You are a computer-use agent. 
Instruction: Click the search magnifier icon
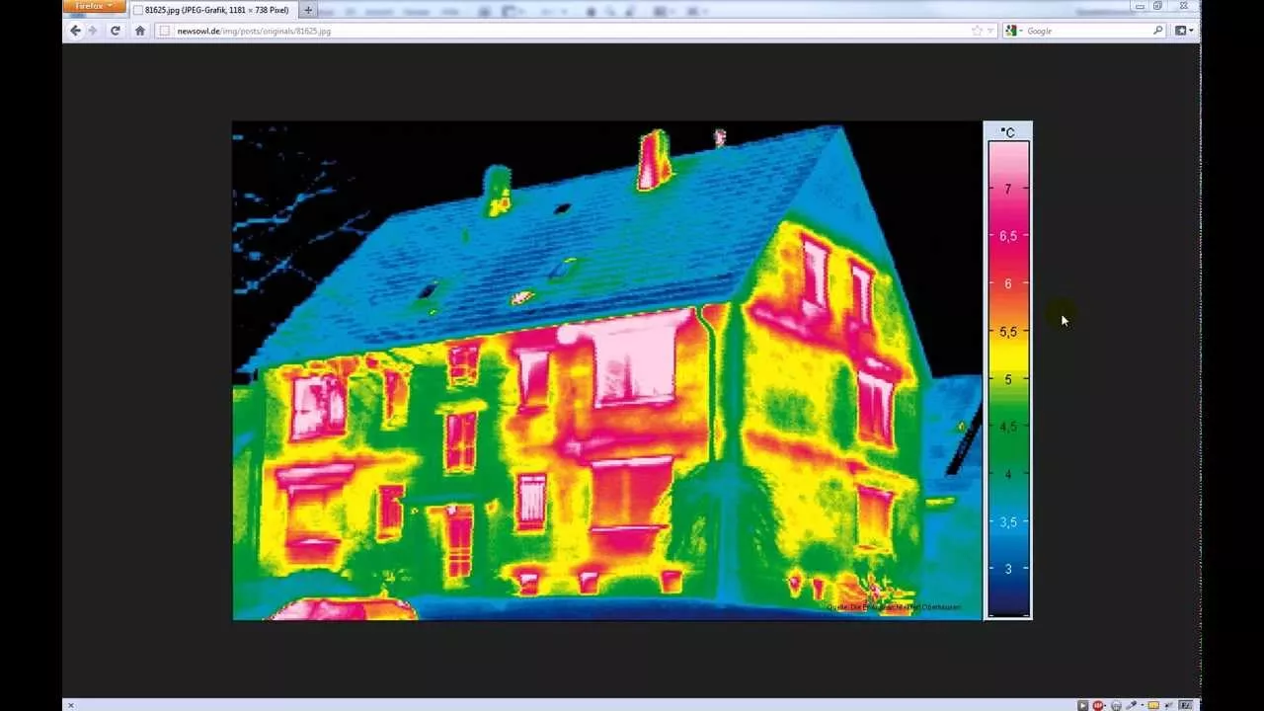(x=1158, y=31)
